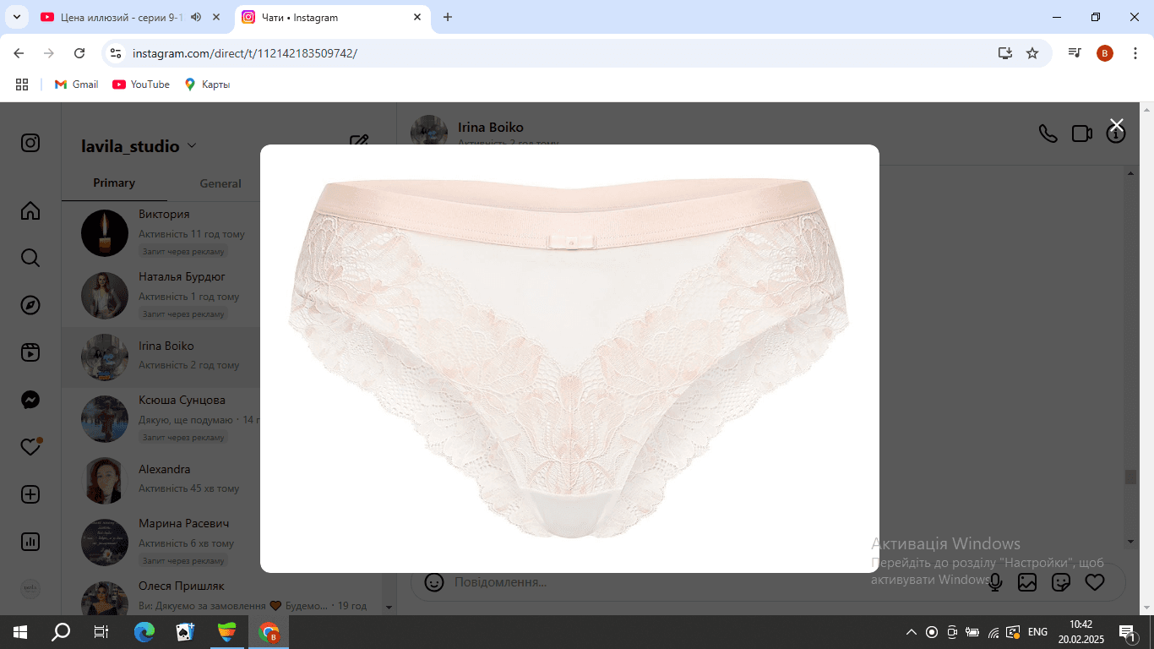Create a new post with plus icon
Image resolution: width=1154 pixels, height=649 pixels.
tap(30, 494)
